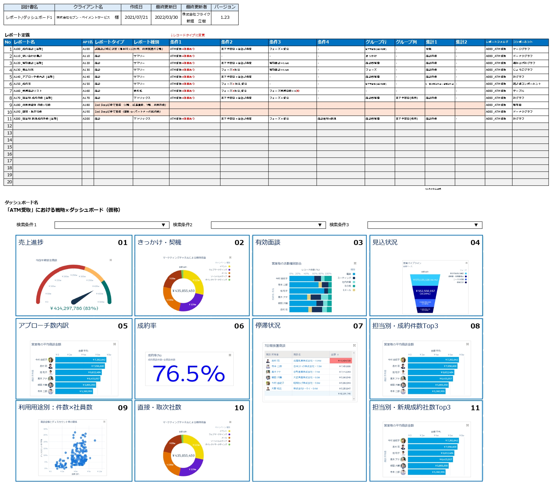Open the 北陸乳業株式会社 deal link
This screenshot has height=487, width=553.
pyautogui.click(x=307, y=361)
